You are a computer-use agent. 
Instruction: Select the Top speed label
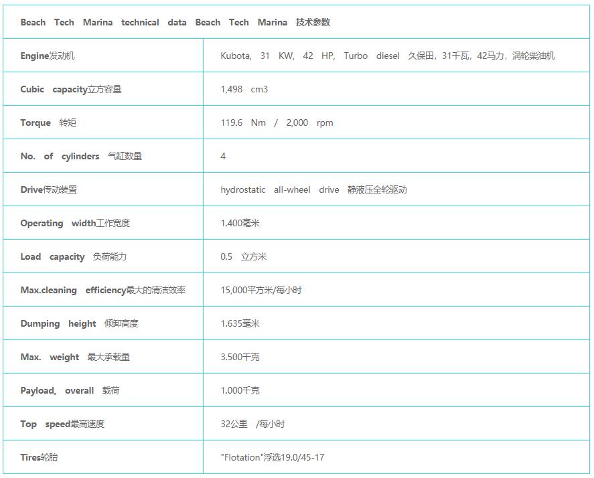pos(62,424)
